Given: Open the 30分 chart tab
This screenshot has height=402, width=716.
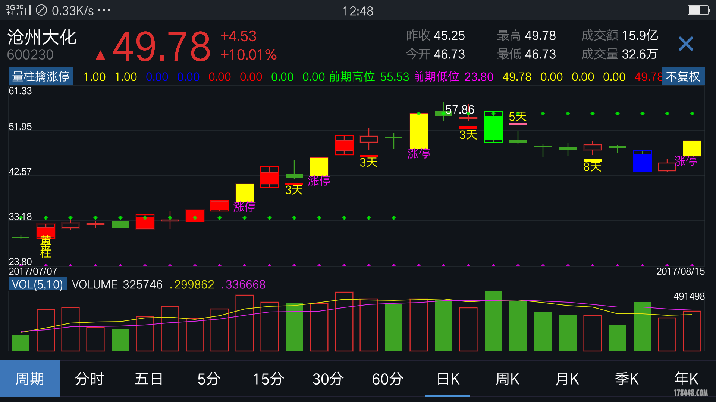Looking at the screenshot, I should pos(328,379).
